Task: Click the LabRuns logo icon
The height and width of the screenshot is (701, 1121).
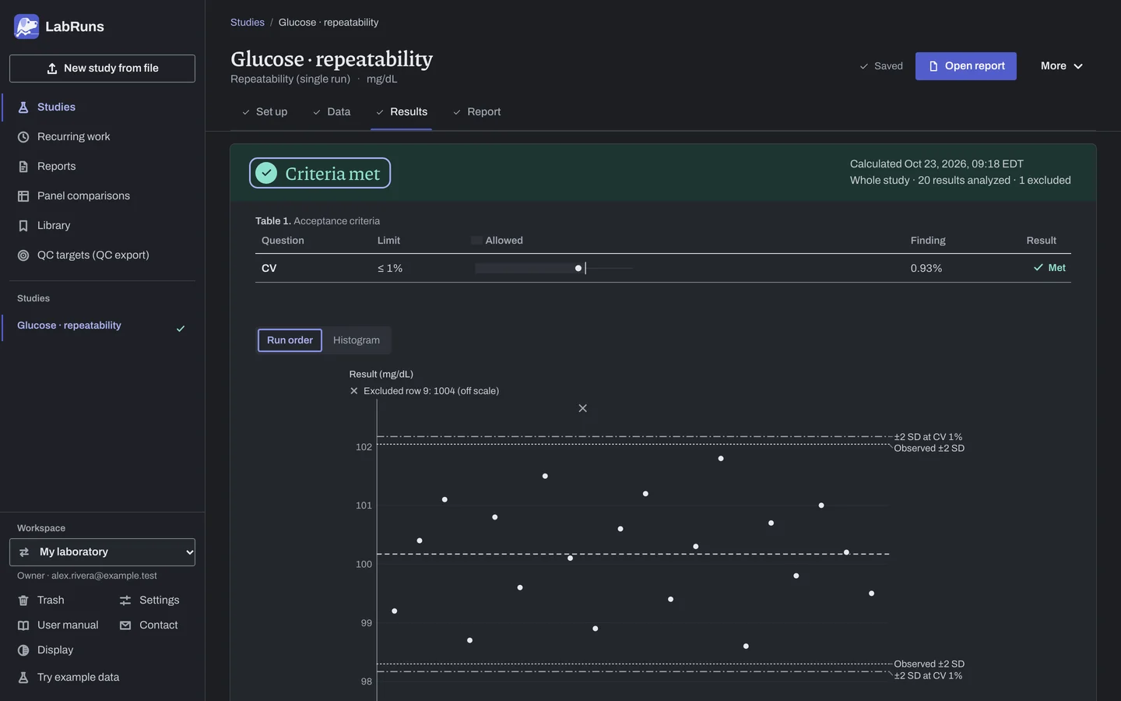Action: [x=26, y=26]
